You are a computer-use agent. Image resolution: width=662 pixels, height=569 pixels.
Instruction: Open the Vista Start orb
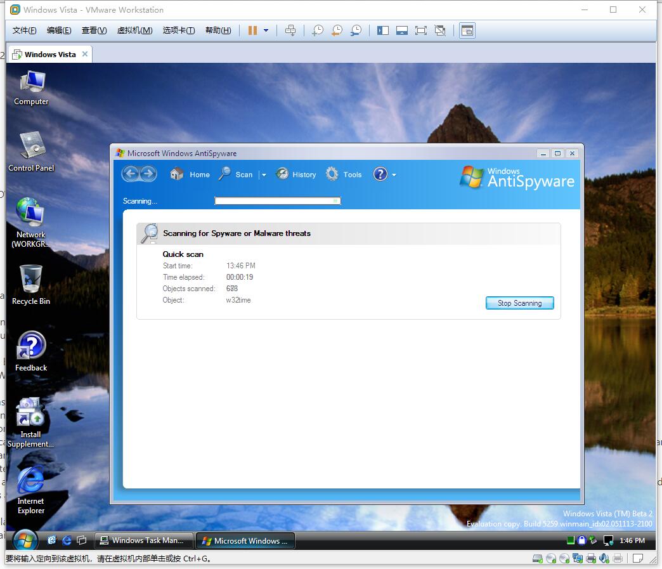coord(25,540)
